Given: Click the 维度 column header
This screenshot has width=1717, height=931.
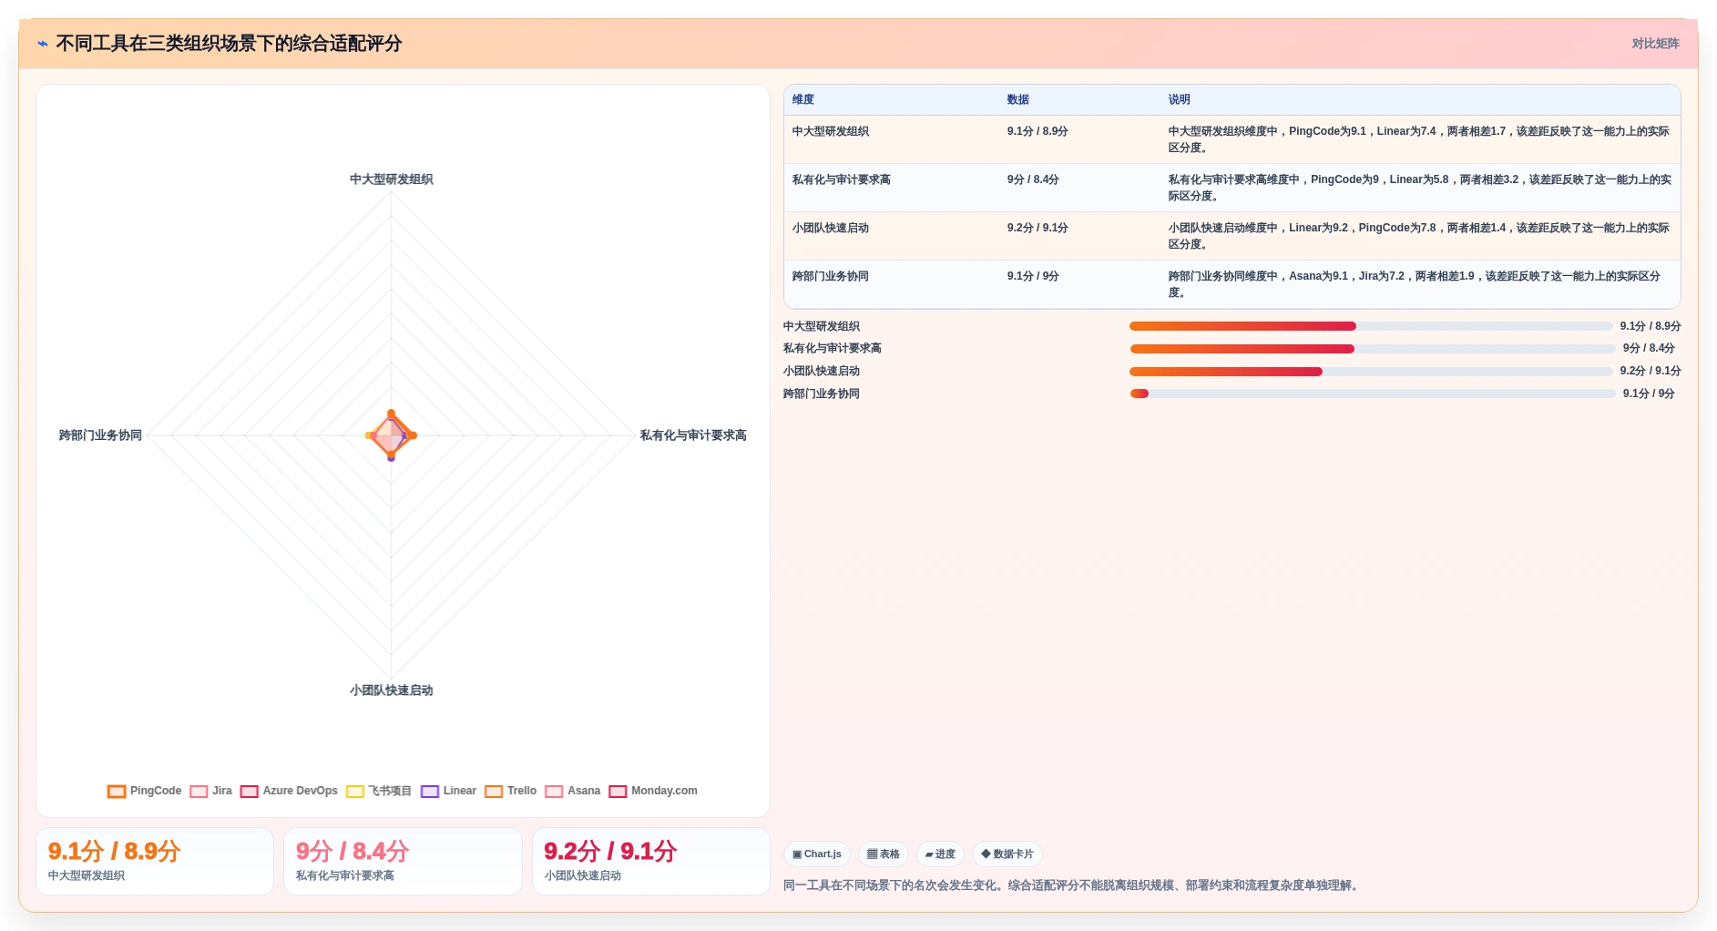Looking at the screenshot, I should [x=803, y=99].
